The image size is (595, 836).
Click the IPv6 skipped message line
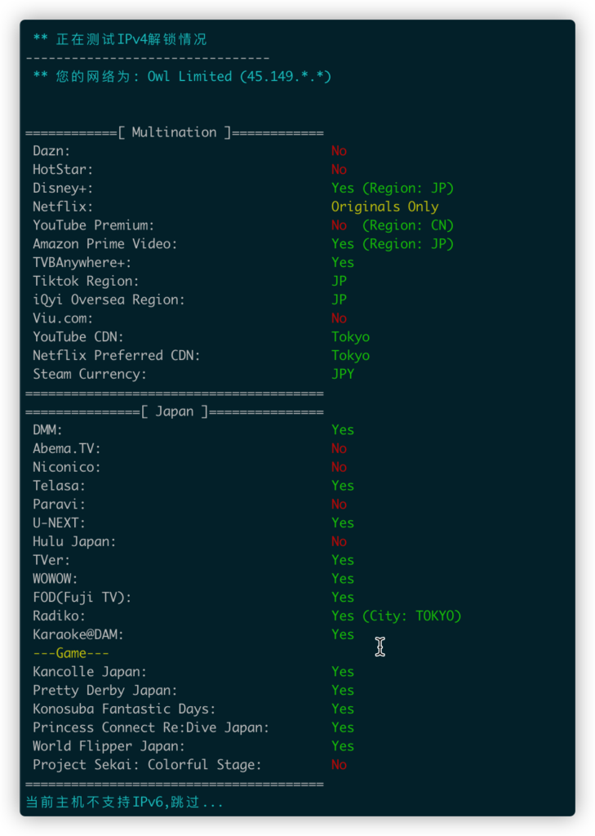124,802
